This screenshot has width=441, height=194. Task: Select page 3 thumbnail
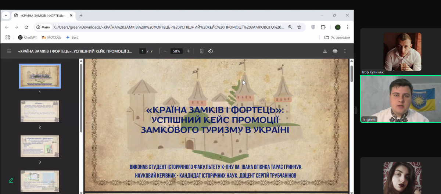click(x=40, y=146)
